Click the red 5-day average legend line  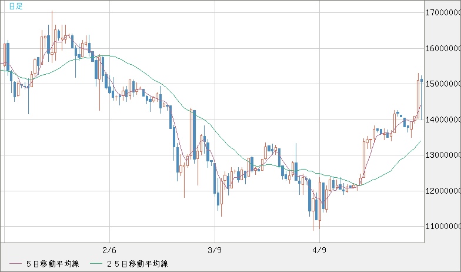click(x=15, y=264)
